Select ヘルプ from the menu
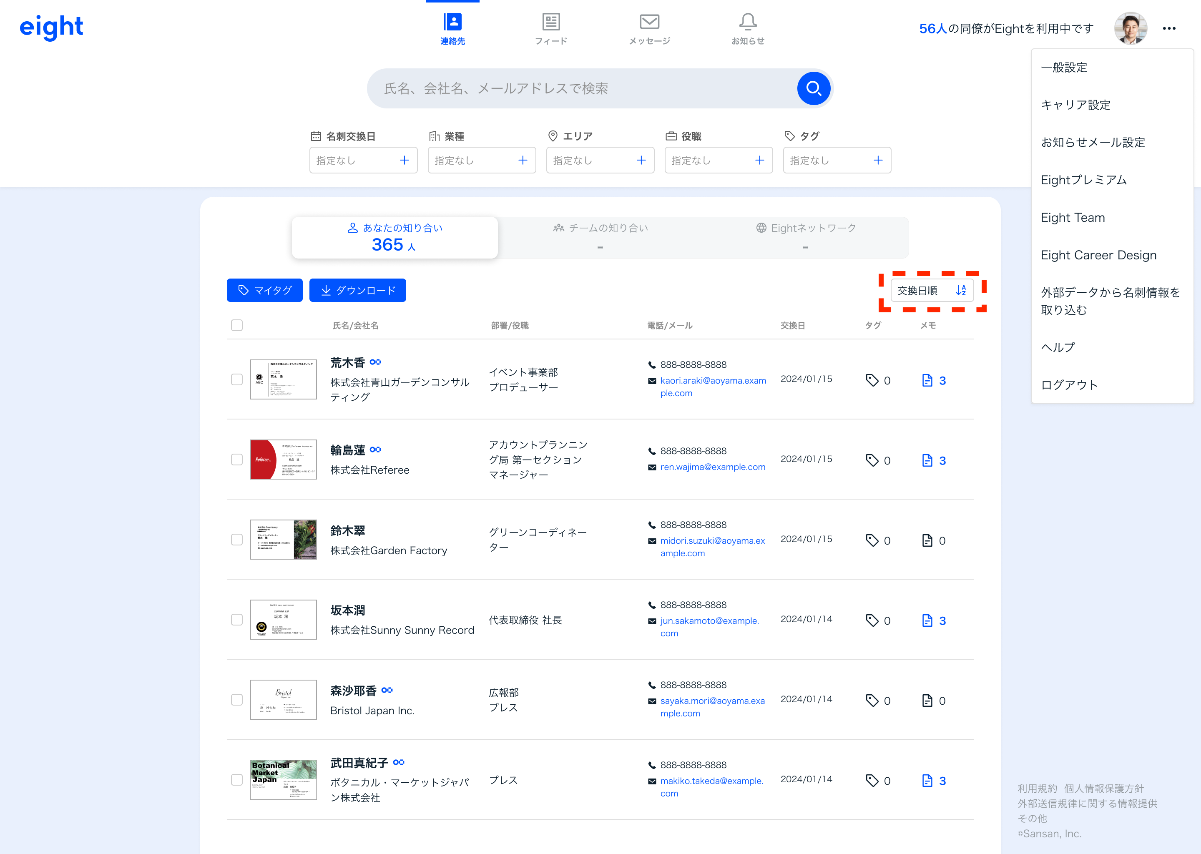This screenshot has height=854, width=1201. tap(1058, 347)
